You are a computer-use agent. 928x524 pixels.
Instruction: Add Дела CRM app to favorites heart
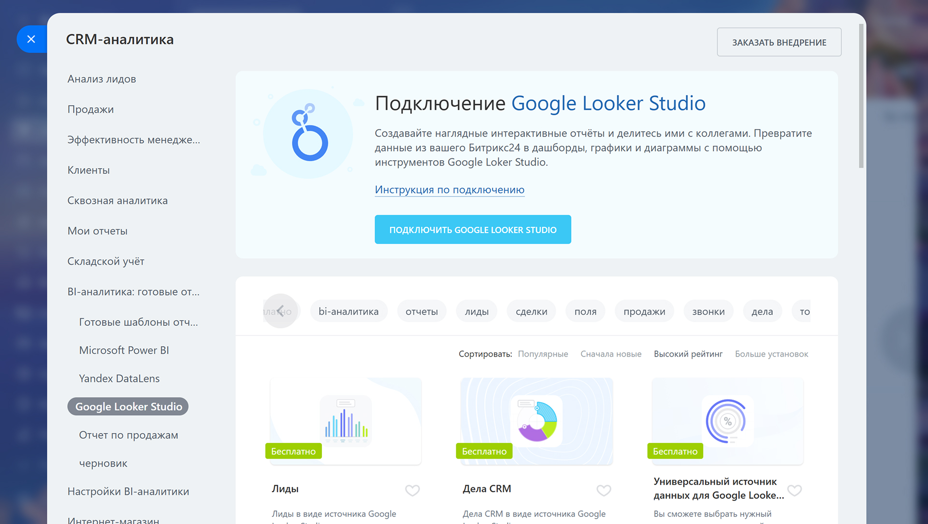604,490
